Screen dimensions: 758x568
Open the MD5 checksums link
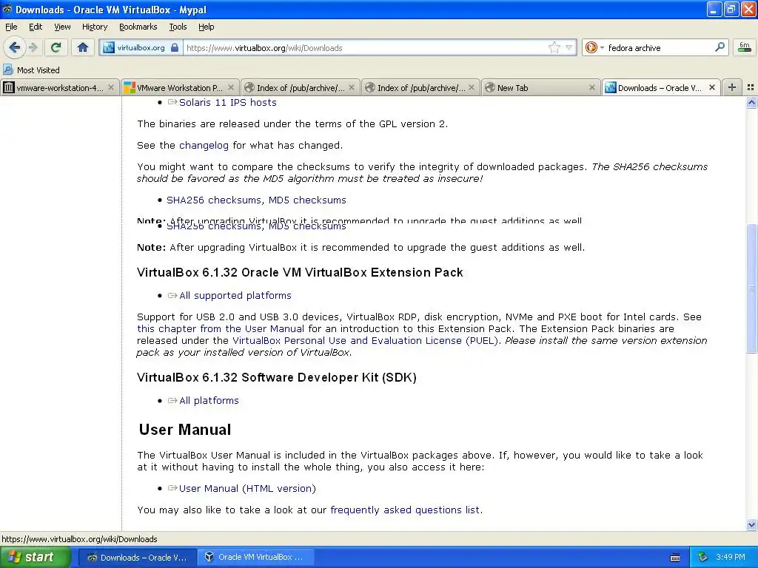[x=307, y=200]
